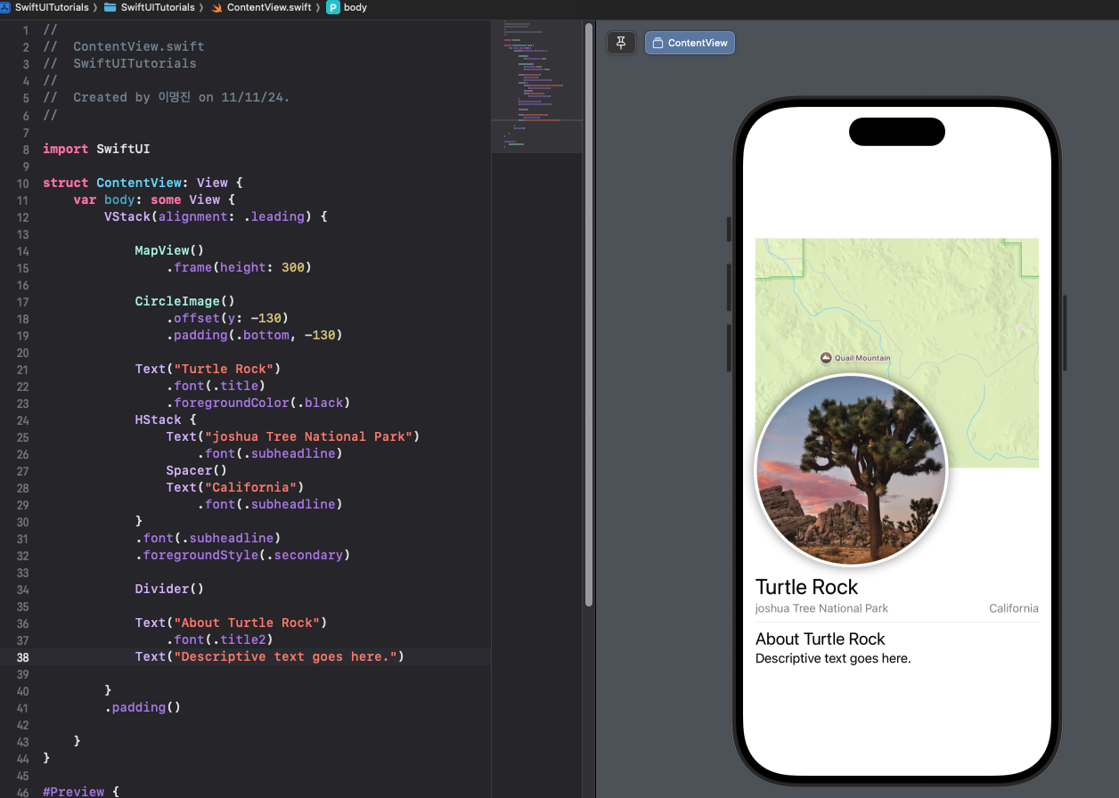Click the blue folder icon in breadcrumb
The image size is (1119, 798).
tap(110, 7)
